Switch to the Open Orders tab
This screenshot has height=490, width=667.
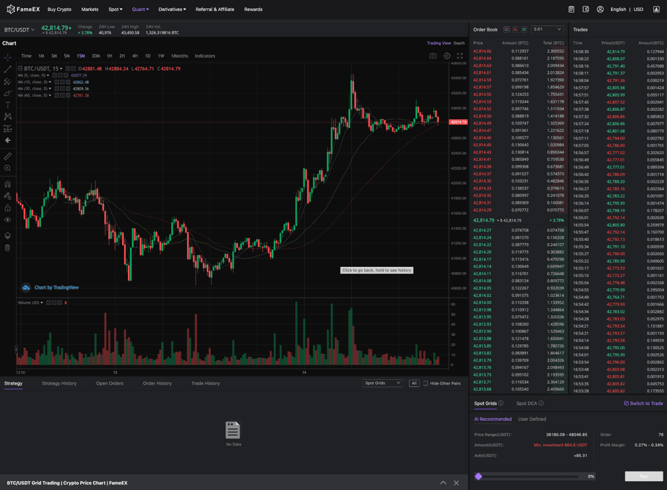pos(110,383)
